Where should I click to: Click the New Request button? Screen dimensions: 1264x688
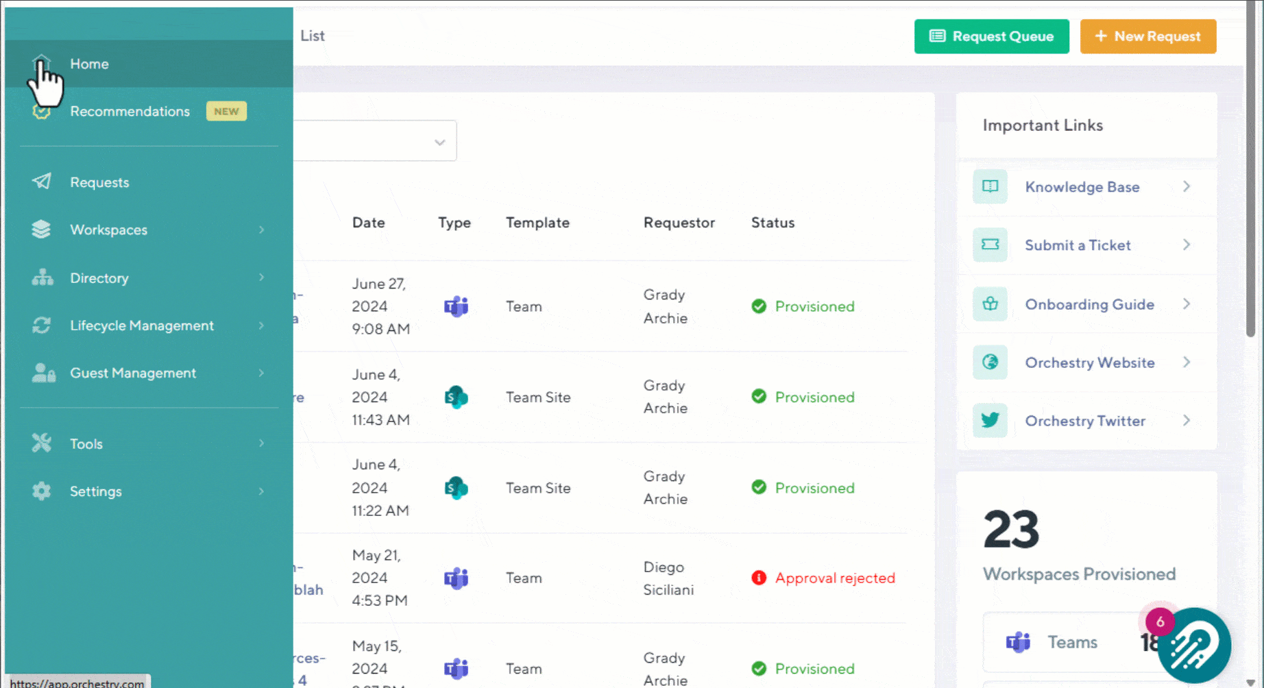1147,36
